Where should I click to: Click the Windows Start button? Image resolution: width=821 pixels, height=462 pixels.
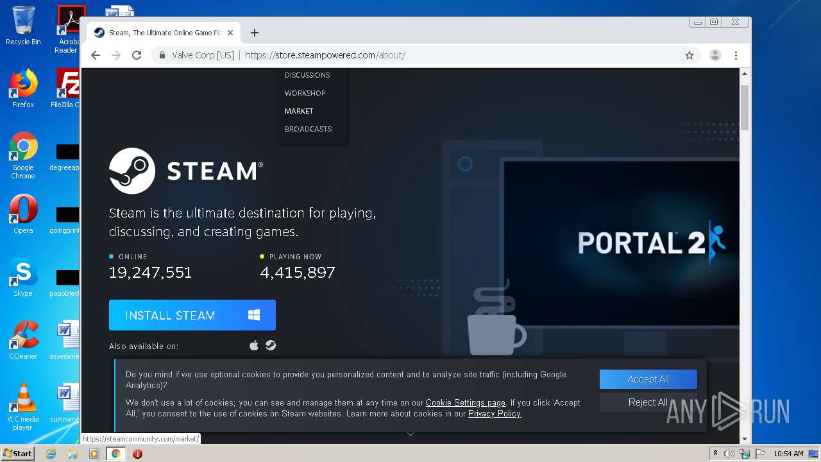(x=18, y=453)
